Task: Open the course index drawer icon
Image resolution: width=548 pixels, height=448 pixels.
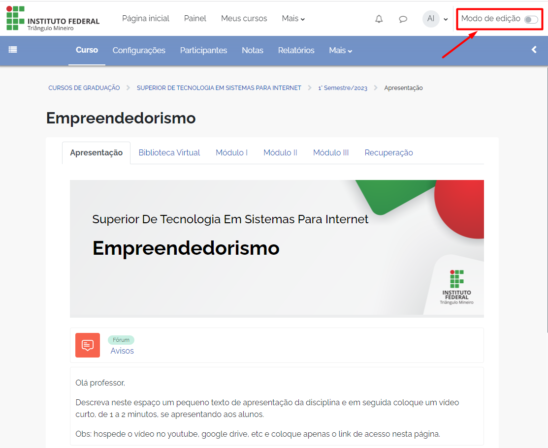Action: coord(13,50)
